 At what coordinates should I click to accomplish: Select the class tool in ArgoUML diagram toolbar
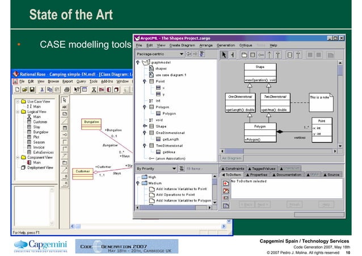click(252, 55)
